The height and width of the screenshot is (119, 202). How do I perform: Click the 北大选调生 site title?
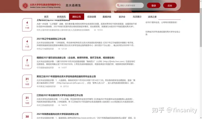(73, 5)
